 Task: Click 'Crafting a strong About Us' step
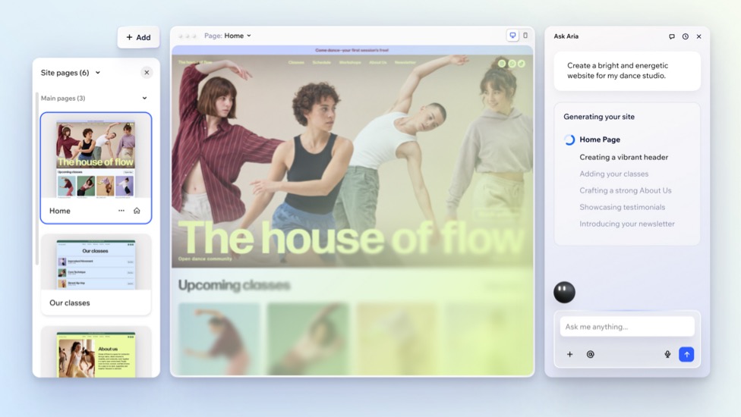coord(626,190)
